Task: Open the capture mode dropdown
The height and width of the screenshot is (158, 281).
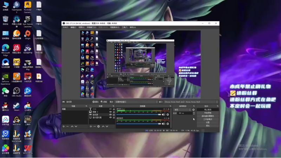Action: [x=136, y=102]
